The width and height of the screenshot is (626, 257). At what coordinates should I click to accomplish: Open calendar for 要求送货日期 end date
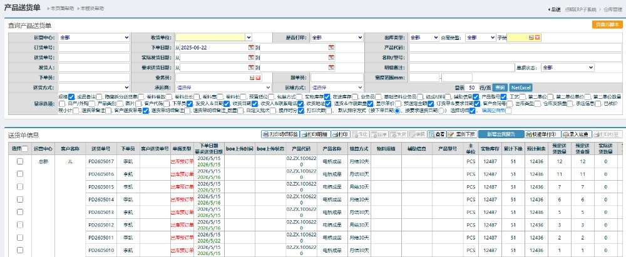click(x=331, y=68)
